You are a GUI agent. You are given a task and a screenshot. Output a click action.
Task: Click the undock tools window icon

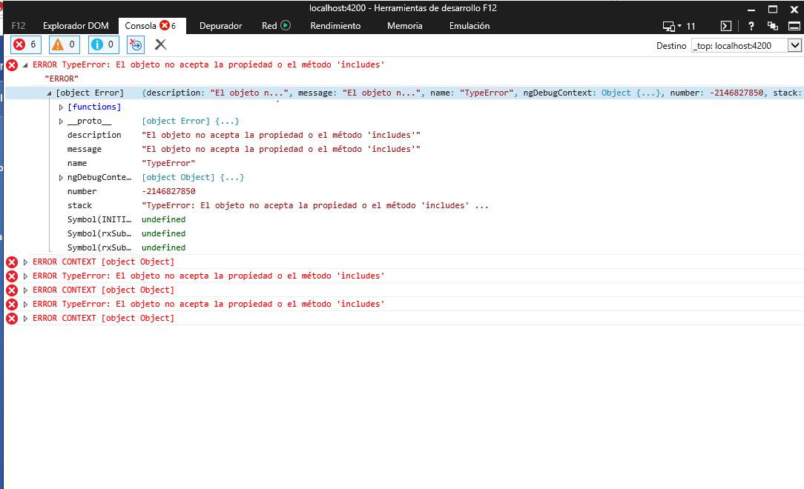pos(773,26)
